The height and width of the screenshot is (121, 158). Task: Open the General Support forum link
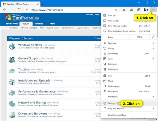point(29,58)
